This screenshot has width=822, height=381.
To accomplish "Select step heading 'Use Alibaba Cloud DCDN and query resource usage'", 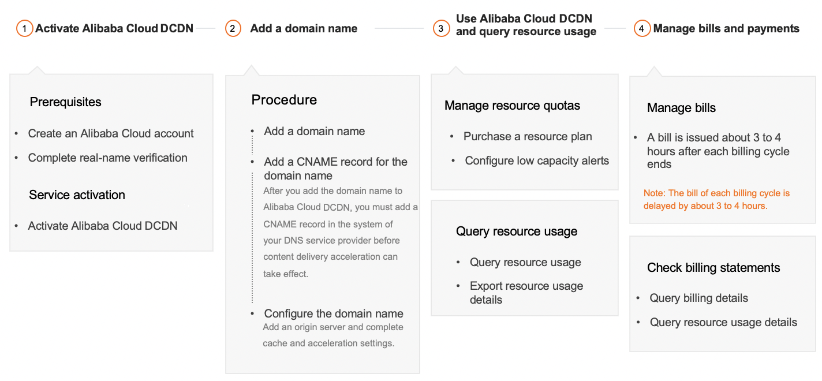I will [x=526, y=25].
